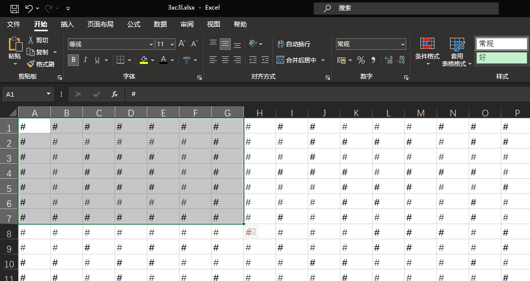Click the Save icon in title bar
The width and height of the screenshot is (530, 281).
coord(15,8)
